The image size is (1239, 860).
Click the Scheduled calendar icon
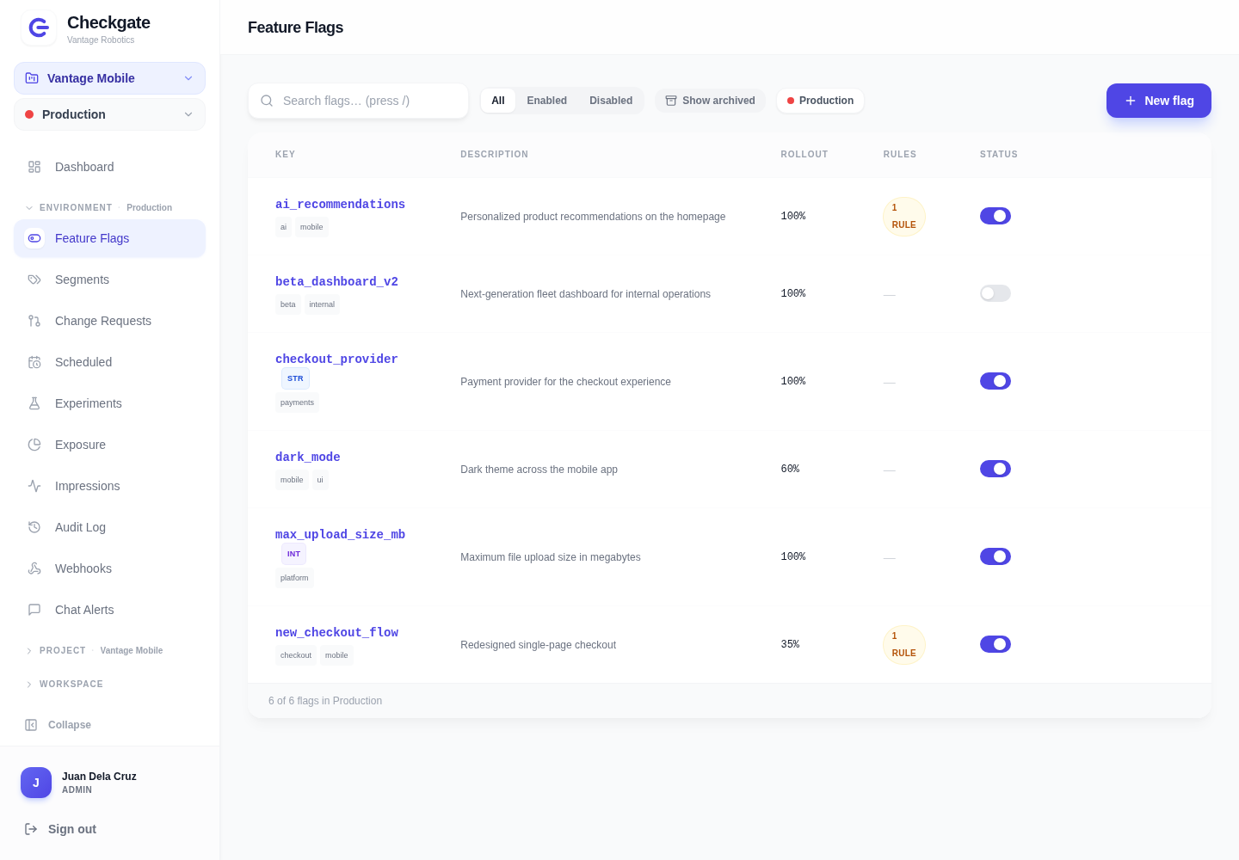(x=34, y=362)
